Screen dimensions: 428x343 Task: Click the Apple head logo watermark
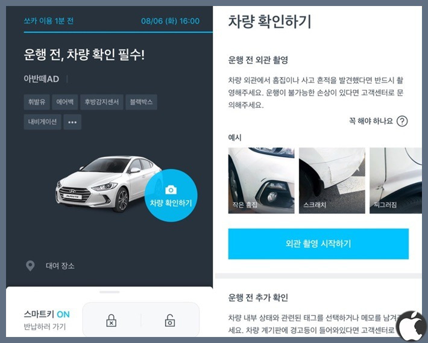click(x=411, y=324)
